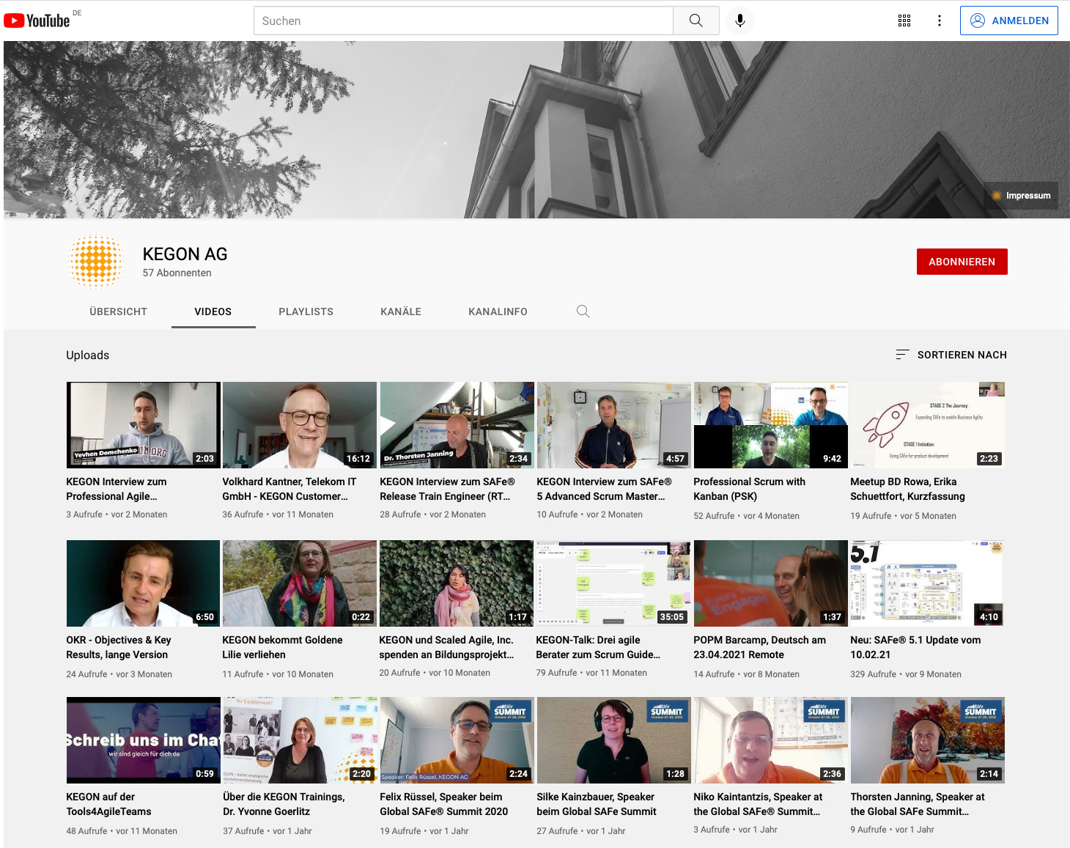Open the Meetup BD Rowa rocket thumbnail

pos(927,425)
